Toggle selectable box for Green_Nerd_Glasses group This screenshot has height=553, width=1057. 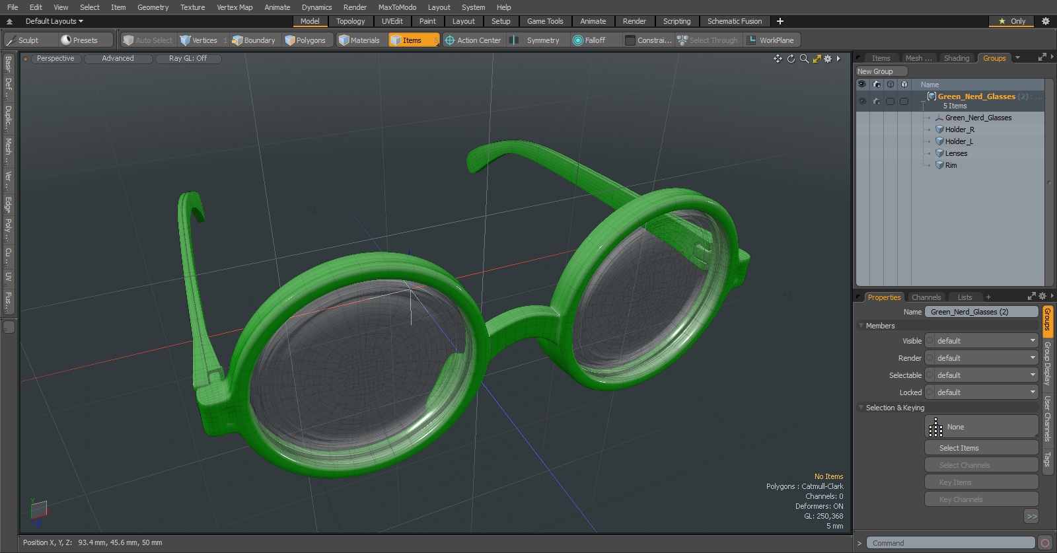pyautogui.click(x=891, y=101)
